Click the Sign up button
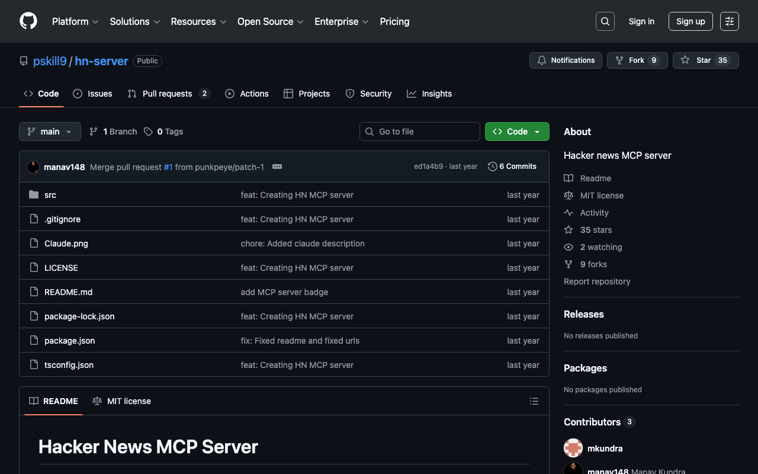Image resolution: width=758 pixels, height=474 pixels. click(x=690, y=21)
